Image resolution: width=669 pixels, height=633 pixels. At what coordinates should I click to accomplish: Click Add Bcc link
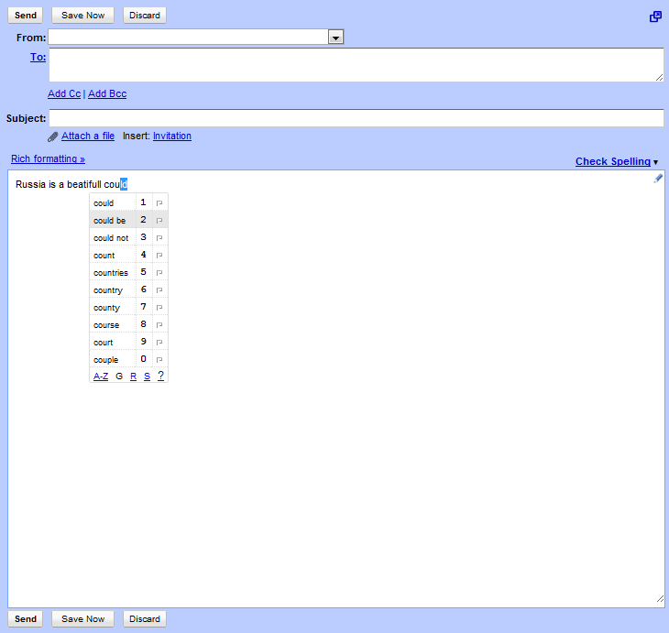click(107, 94)
